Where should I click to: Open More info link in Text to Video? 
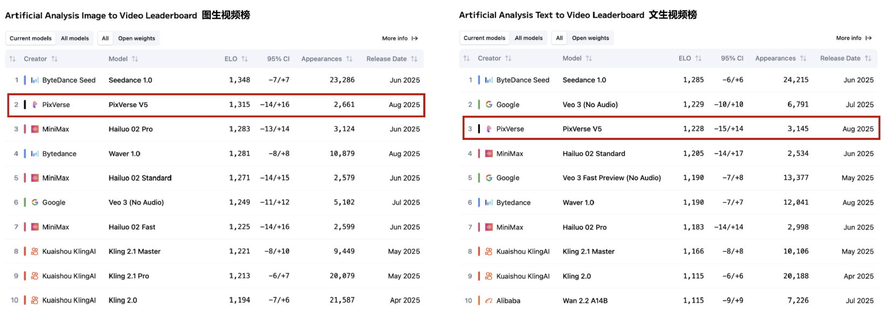[849, 38]
